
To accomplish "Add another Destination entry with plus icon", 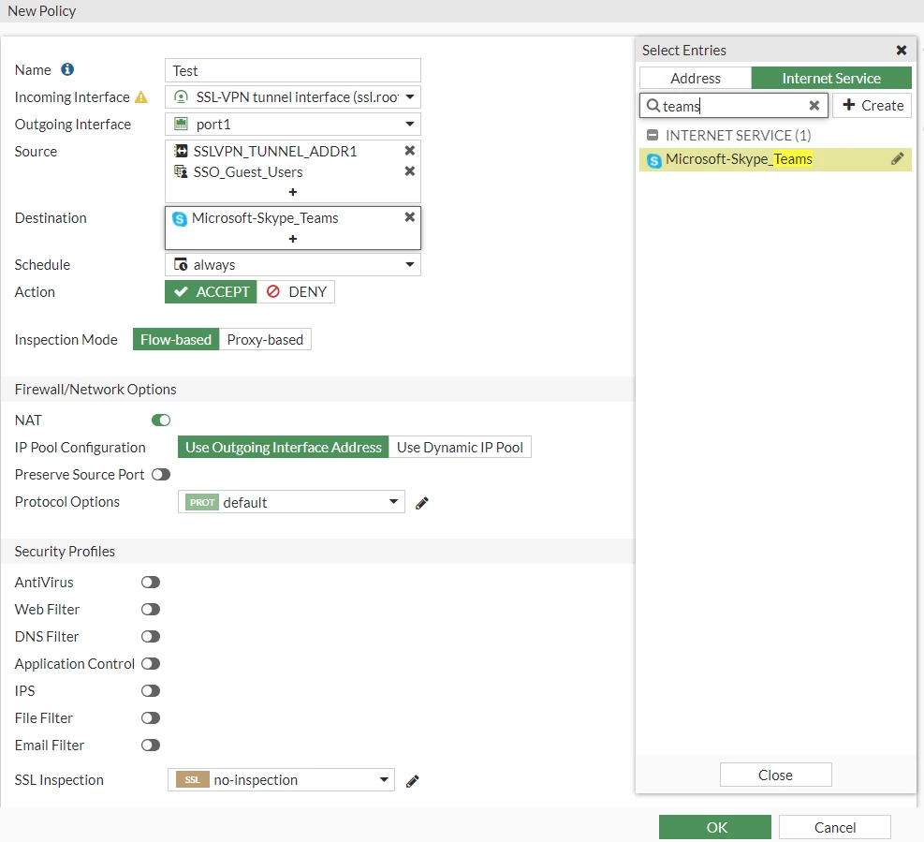I will pyautogui.click(x=293, y=239).
